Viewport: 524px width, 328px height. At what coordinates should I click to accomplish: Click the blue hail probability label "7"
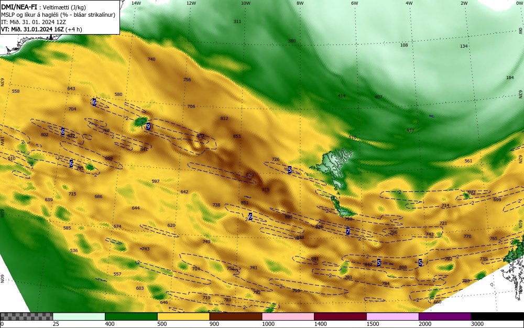pyautogui.click(x=348, y=231)
